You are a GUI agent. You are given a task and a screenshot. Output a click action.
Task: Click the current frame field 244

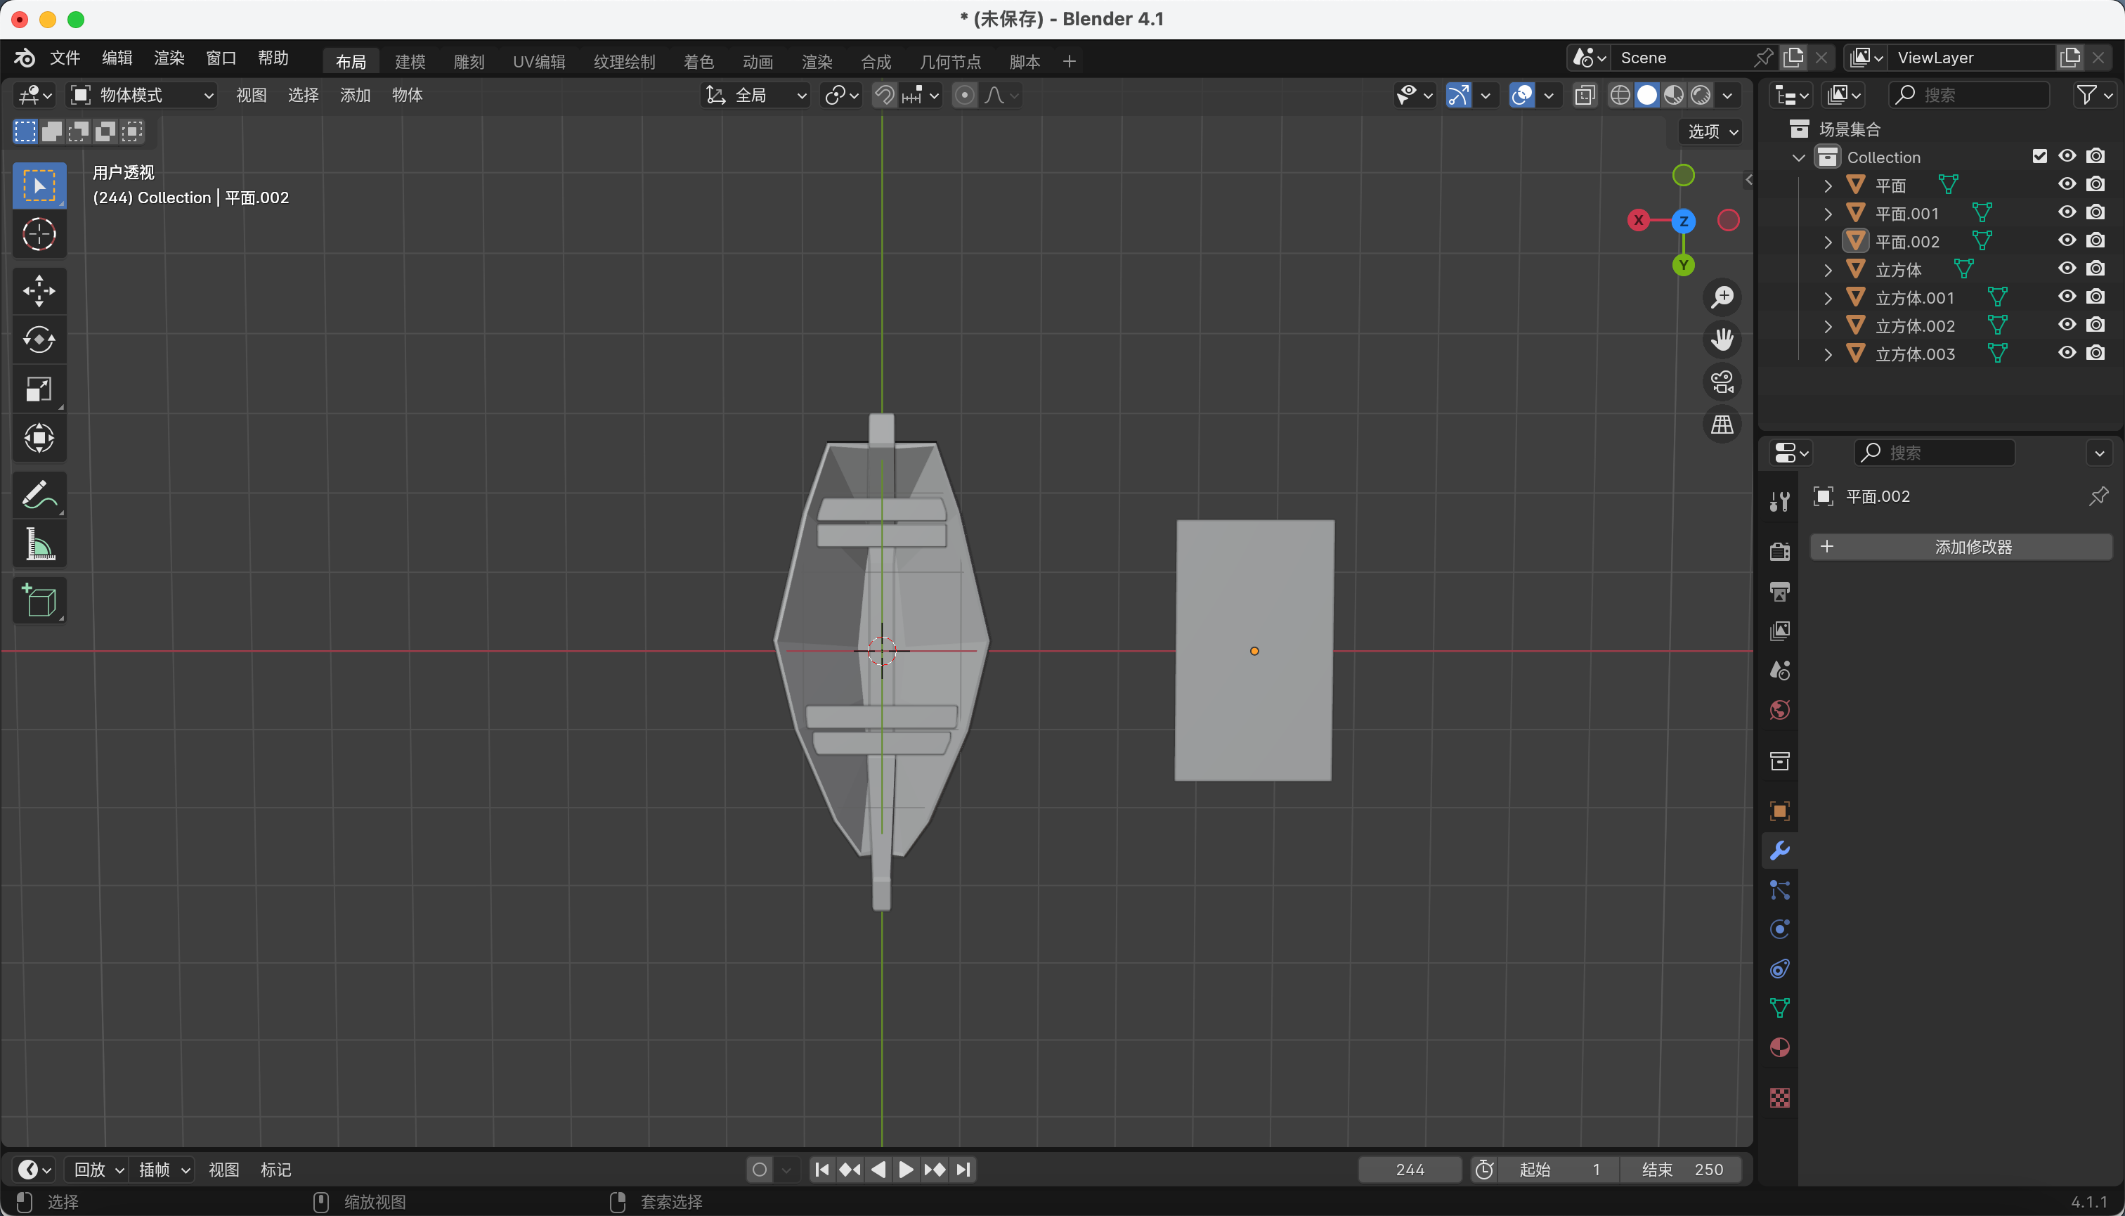point(1409,1169)
